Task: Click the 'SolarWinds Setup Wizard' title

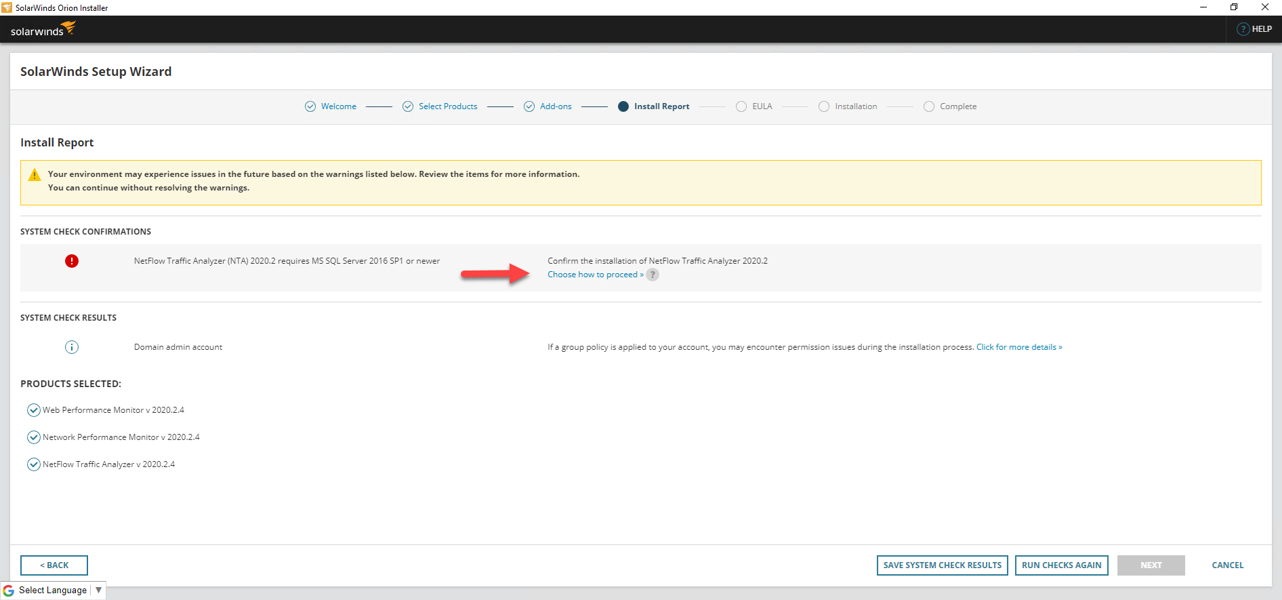Action: [96, 72]
